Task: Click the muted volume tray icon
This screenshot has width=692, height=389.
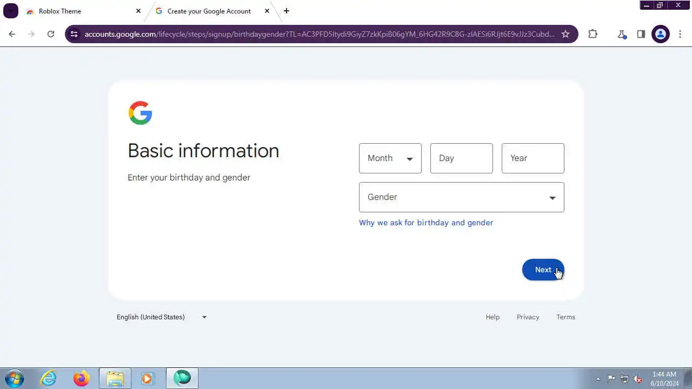Action: (x=638, y=379)
